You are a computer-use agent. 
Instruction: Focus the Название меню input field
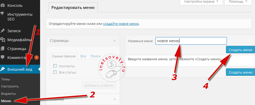coord(191,41)
